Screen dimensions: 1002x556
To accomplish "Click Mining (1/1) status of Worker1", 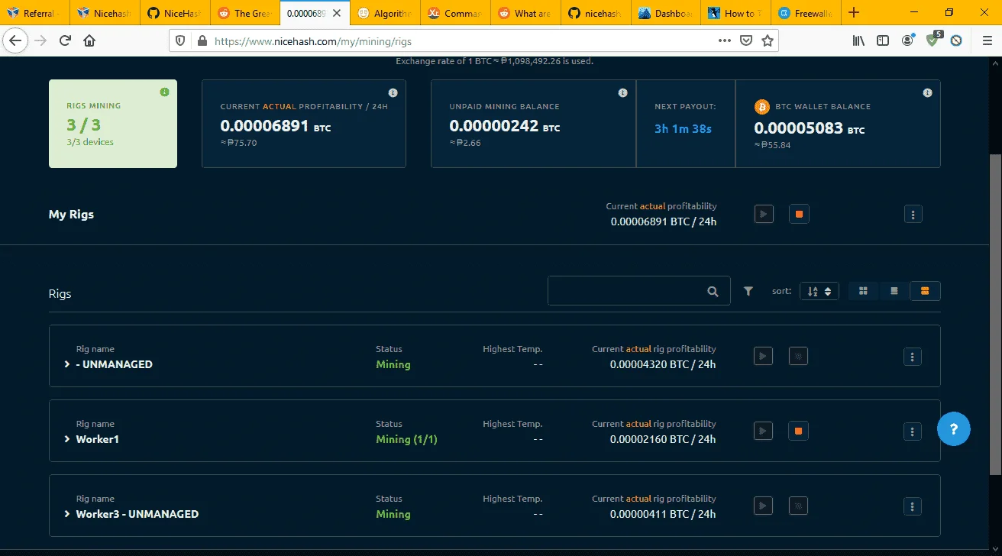I will click(406, 439).
